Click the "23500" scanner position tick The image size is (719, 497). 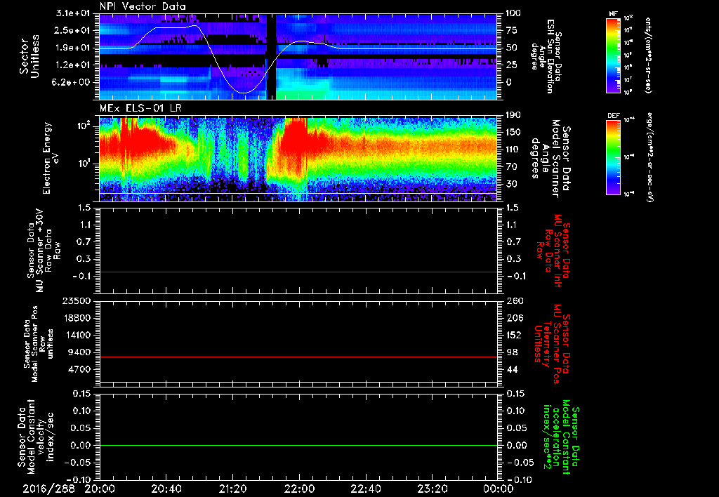pos(77,301)
